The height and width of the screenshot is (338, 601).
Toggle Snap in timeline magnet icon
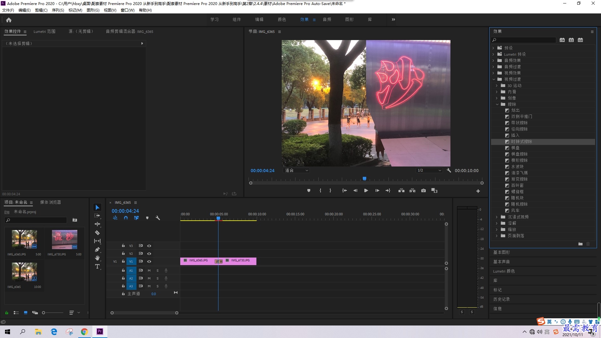pos(126,218)
